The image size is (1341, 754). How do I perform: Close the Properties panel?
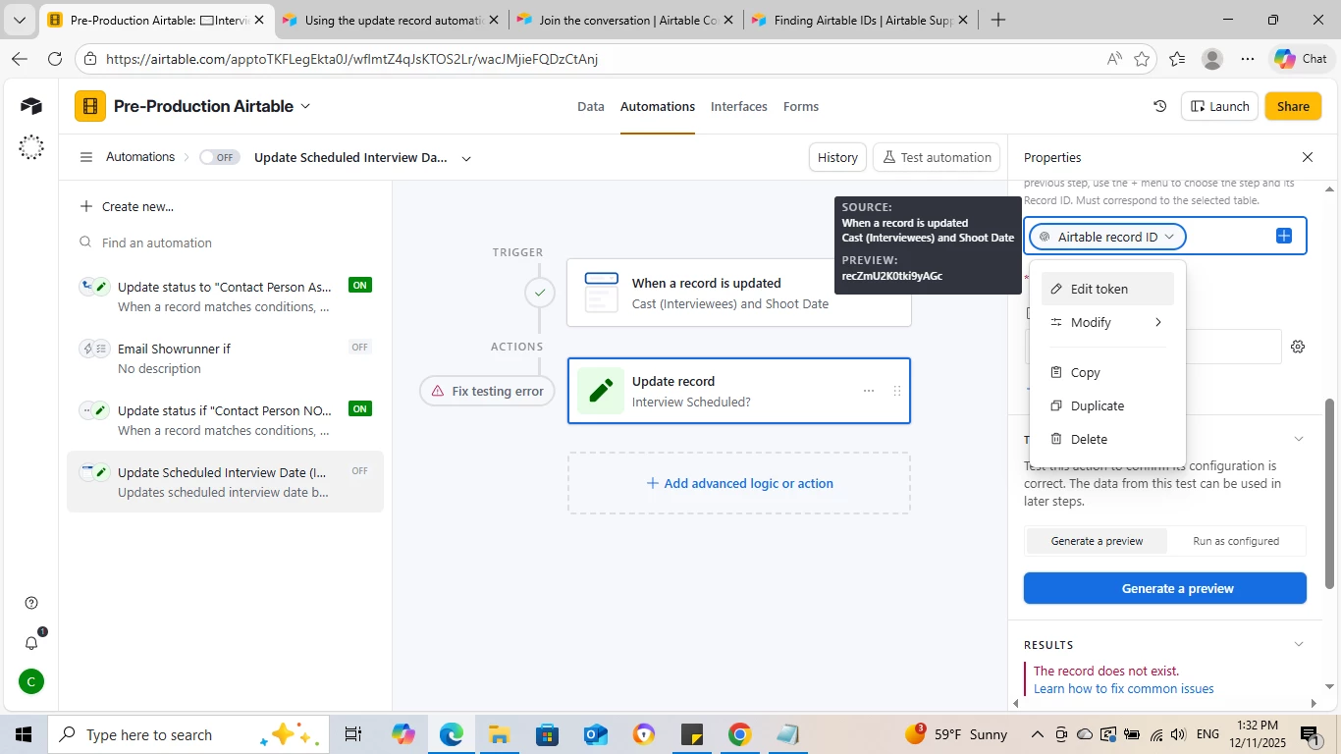[x=1307, y=157]
